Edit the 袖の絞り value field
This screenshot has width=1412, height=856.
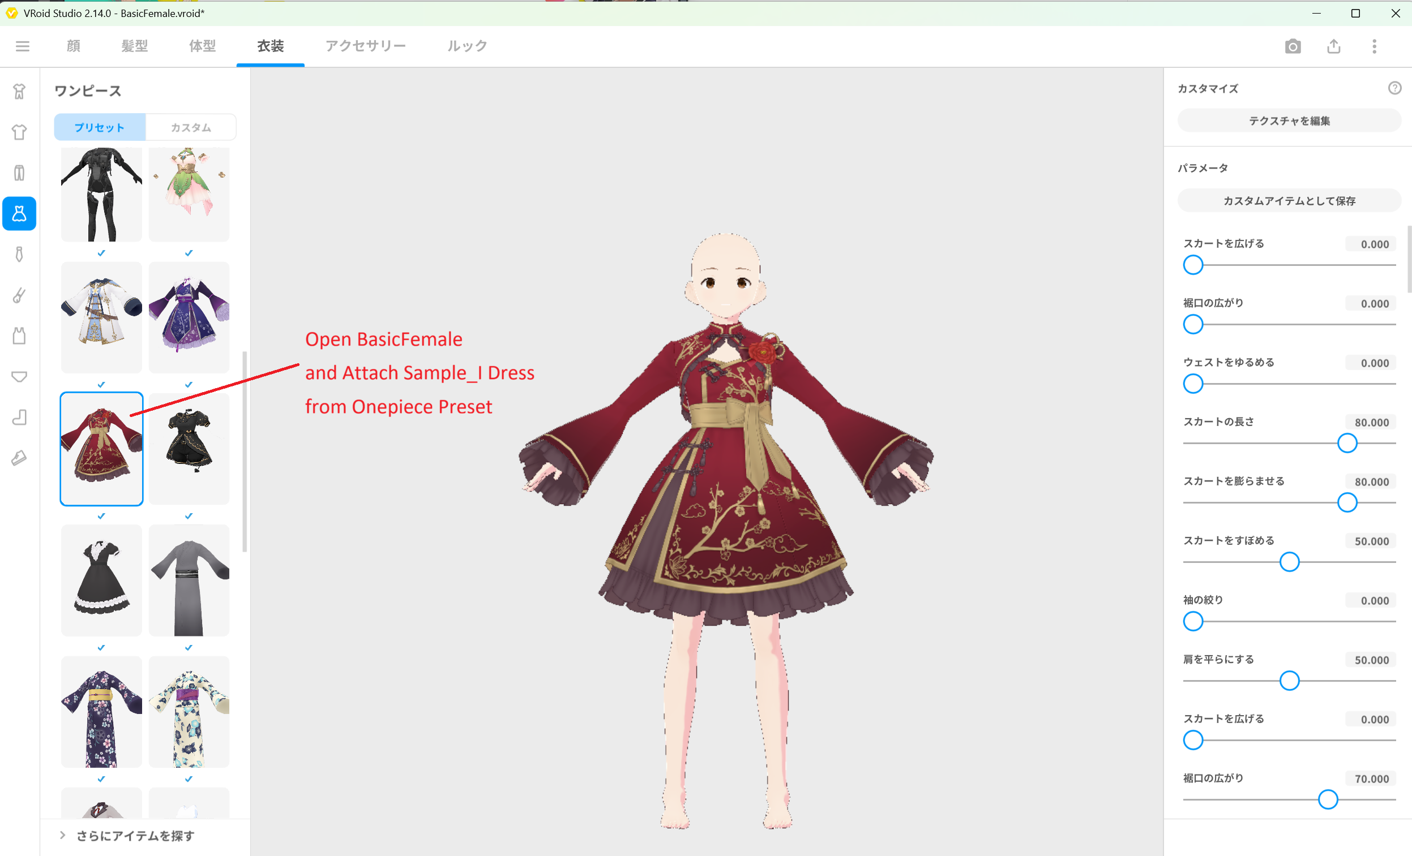(x=1371, y=601)
